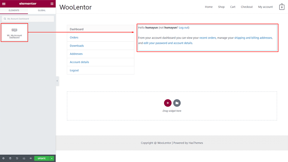Switch to the GLOBAL tab

click(x=42, y=10)
